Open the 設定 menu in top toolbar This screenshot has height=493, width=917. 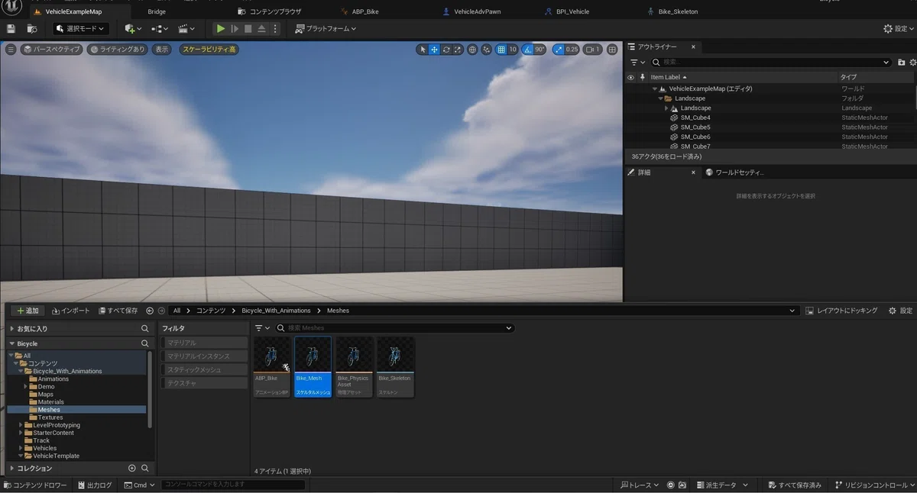[899, 29]
